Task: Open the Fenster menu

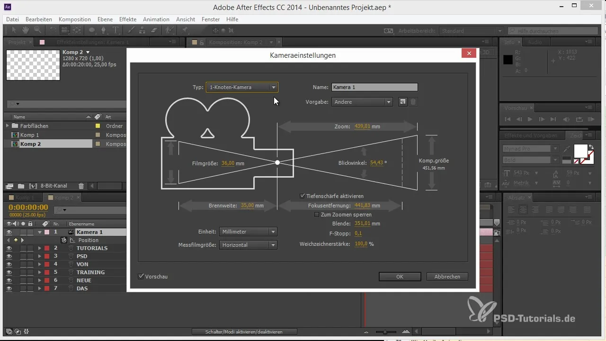Action: 211,19
